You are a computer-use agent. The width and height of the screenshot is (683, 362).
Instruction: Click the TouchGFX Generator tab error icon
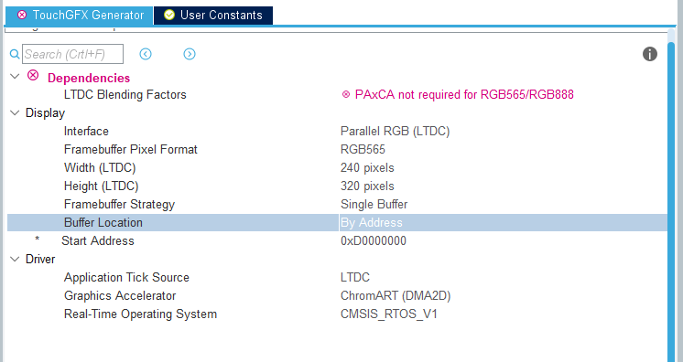click(x=22, y=15)
